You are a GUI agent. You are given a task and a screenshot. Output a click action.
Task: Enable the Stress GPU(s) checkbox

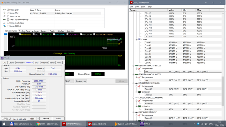pos(8,26)
